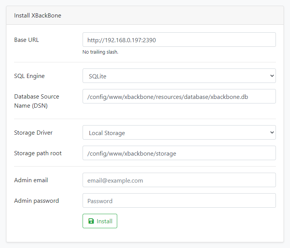This screenshot has width=290, height=248.
Task: Click the Install button
Action: [100, 221]
